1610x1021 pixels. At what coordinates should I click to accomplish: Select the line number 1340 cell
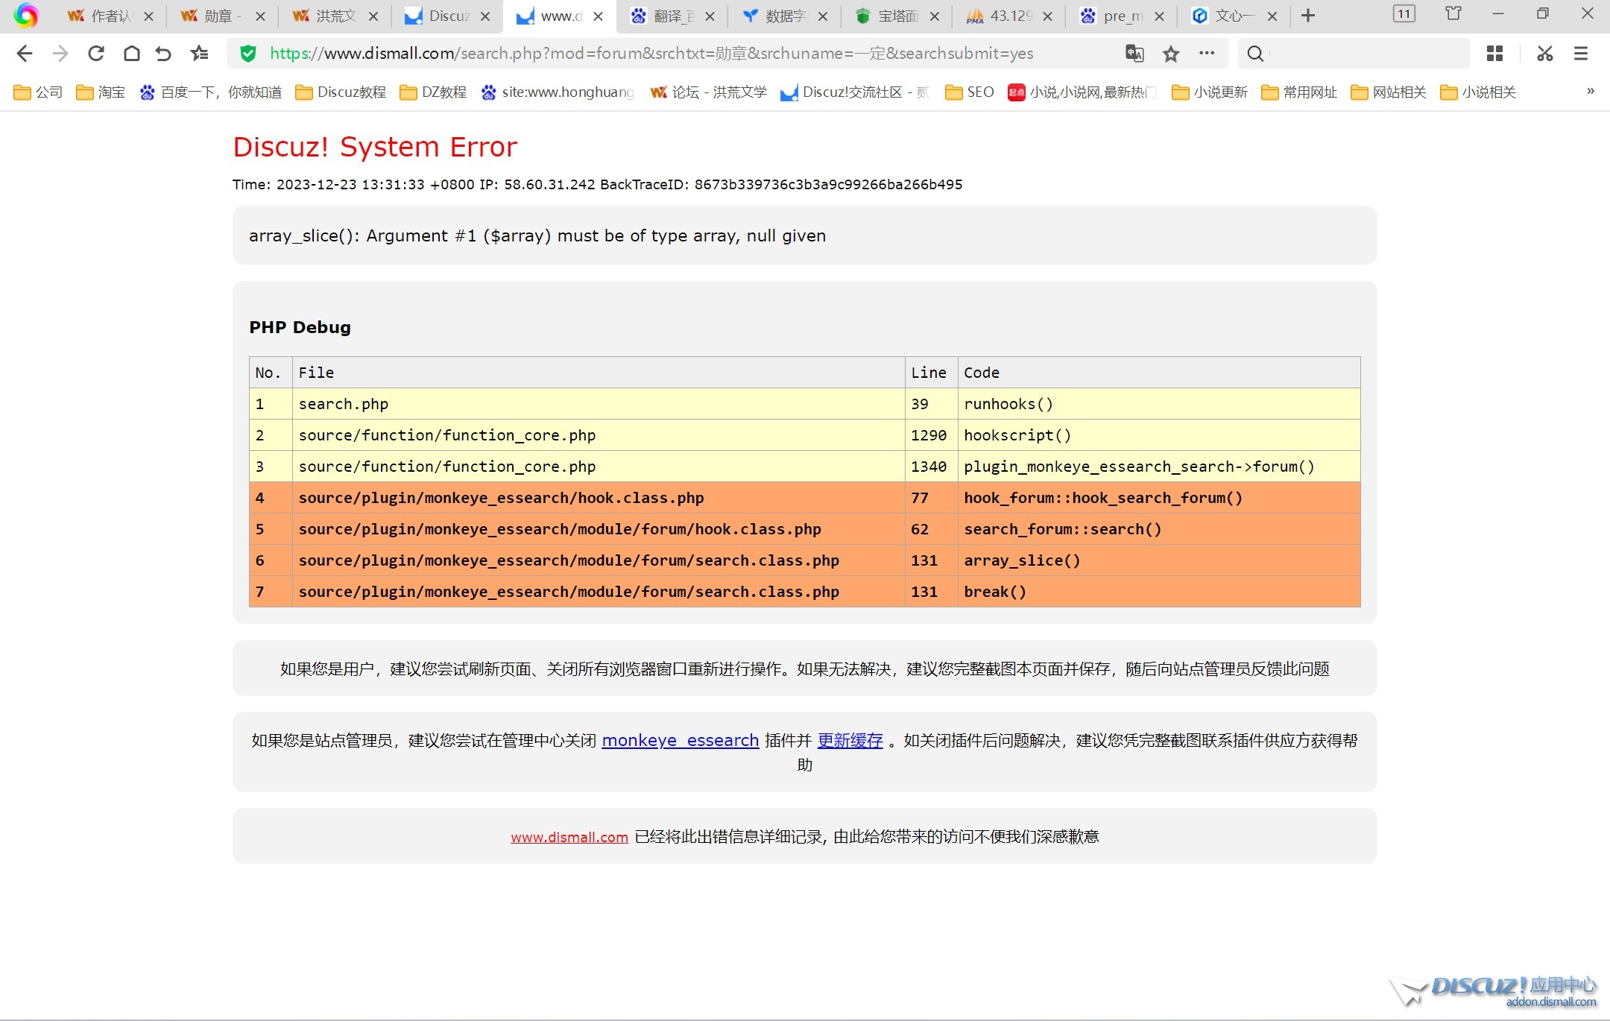point(930,467)
